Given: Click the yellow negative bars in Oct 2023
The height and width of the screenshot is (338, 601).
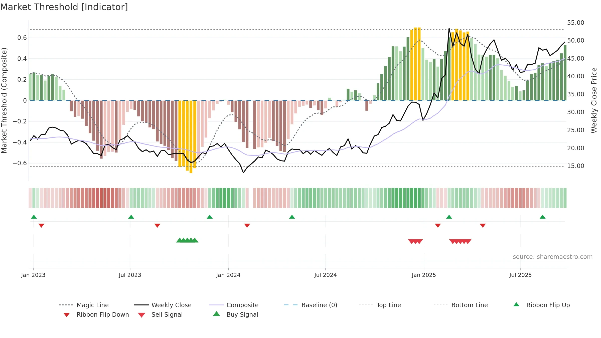Looking at the screenshot, I should [187, 135].
